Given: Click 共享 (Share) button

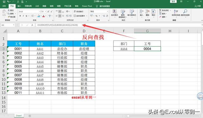Looking at the screenshot, I should click(198, 6).
